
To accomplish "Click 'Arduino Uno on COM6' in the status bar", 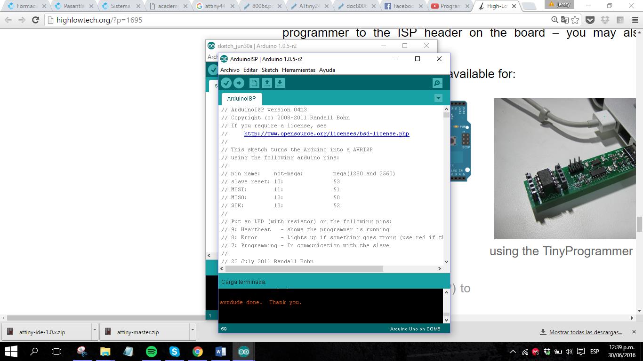I will 415,329.
